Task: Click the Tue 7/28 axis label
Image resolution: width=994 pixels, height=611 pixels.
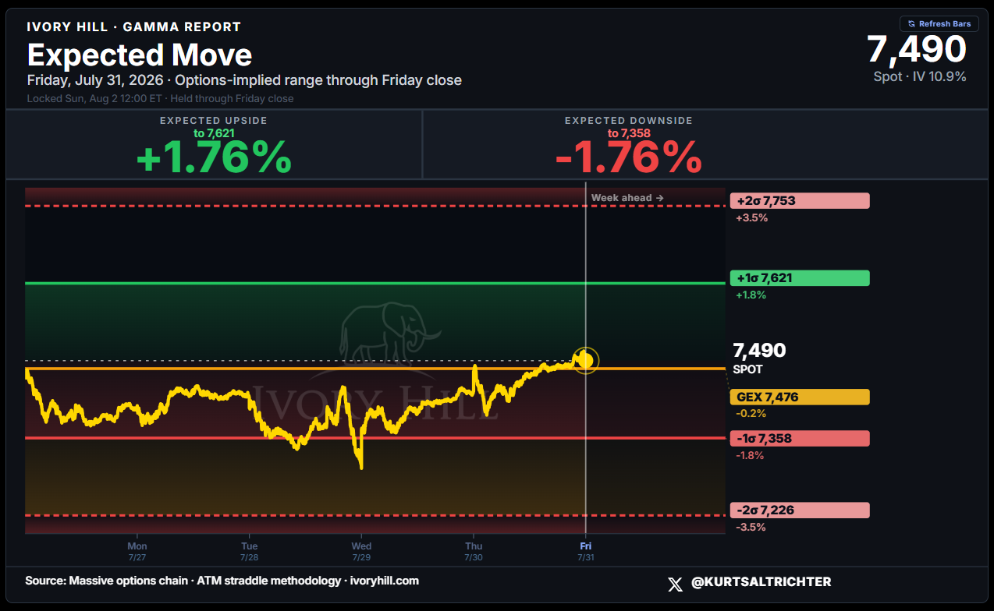Action: tap(249, 551)
